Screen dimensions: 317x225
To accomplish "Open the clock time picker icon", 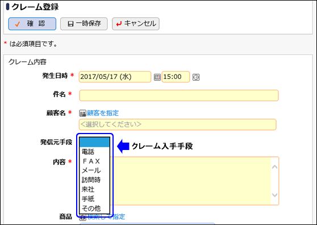I will pos(195,77).
